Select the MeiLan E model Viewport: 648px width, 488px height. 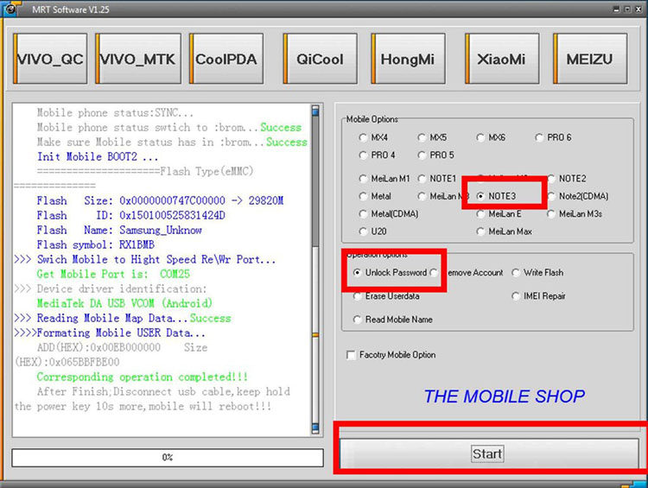pos(499,213)
